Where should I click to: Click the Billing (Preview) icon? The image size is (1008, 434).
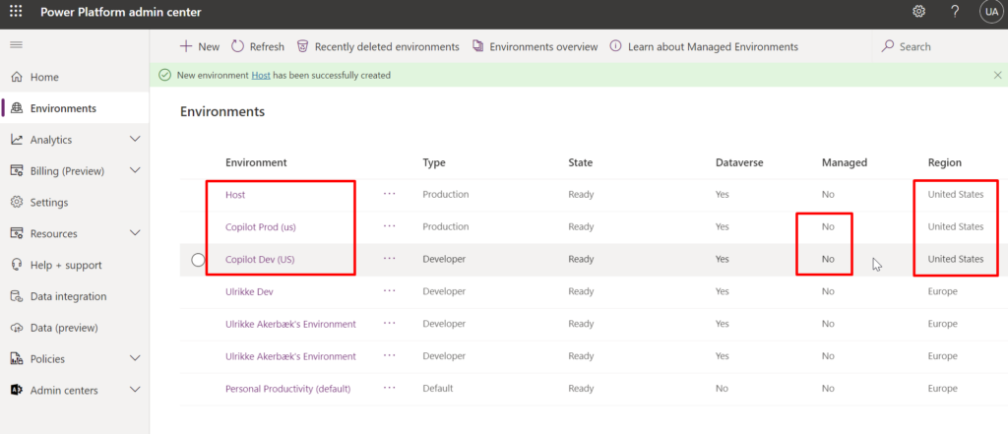click(17, 171)
